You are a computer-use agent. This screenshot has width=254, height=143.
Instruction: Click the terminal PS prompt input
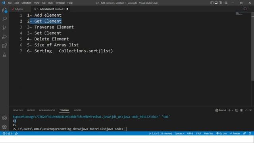[125, 129]
